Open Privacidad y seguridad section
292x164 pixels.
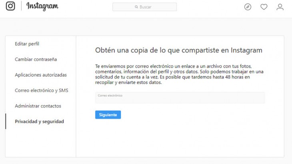39,121
